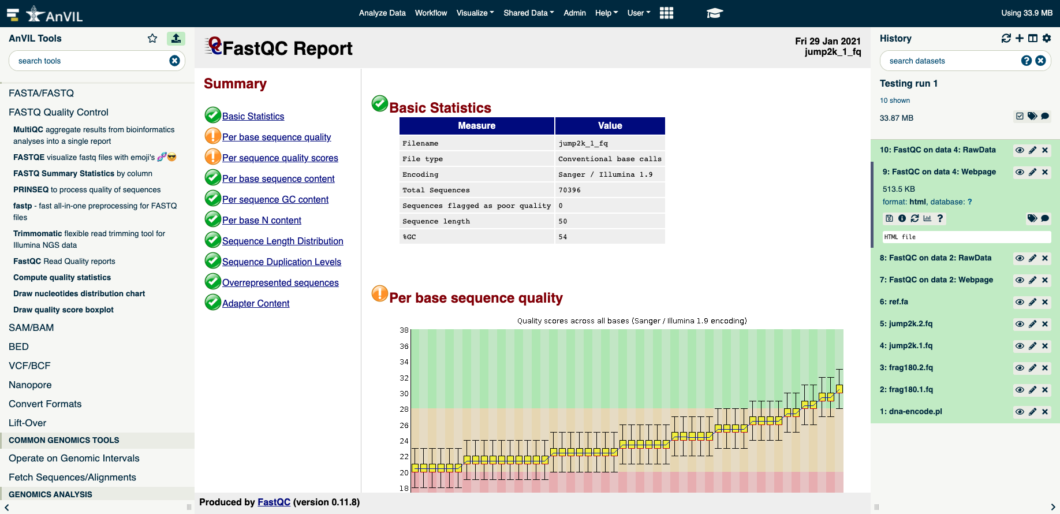Open the Convert Formats tool section
1060x514 pixels.
coord(45,404)
